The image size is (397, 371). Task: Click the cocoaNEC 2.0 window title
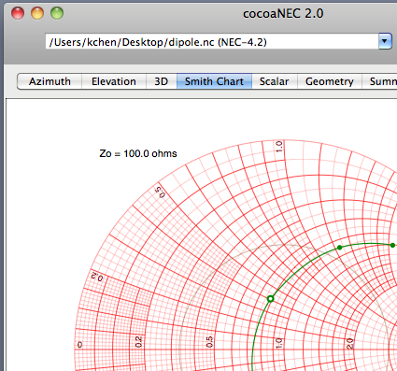click(x=283, y=14)
